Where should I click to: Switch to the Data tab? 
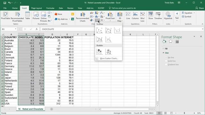61,8
